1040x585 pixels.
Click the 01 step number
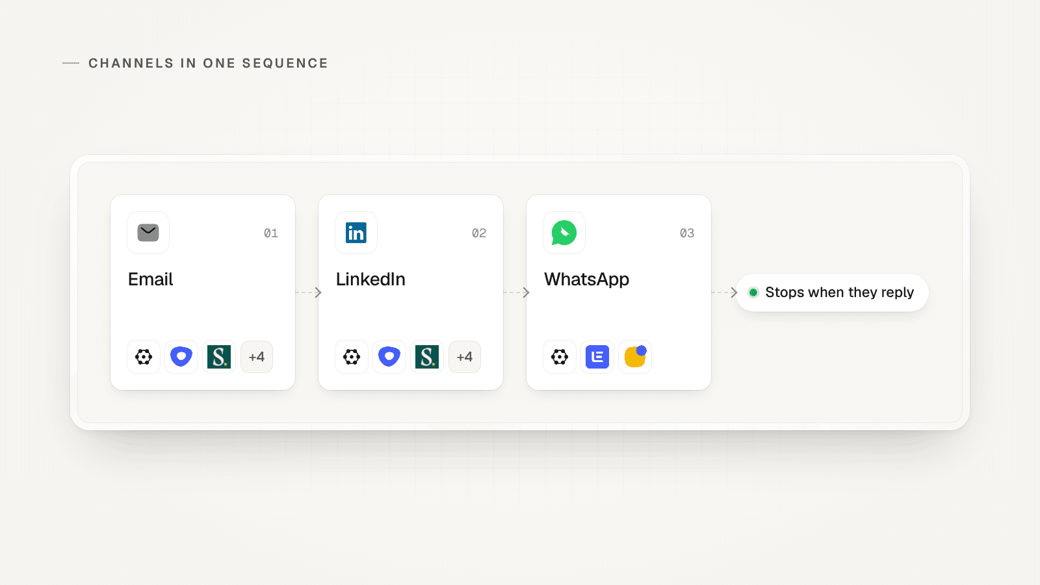tap(271, 233)
